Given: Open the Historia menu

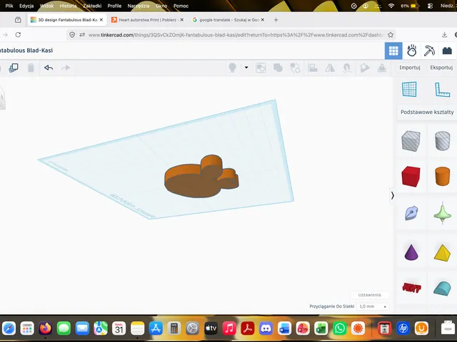Looking at the screenshot, I should tap(68, 6).
